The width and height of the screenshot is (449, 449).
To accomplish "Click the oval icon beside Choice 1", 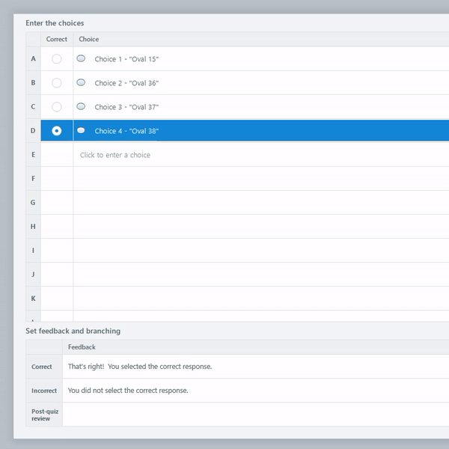I will pos(81,58).
